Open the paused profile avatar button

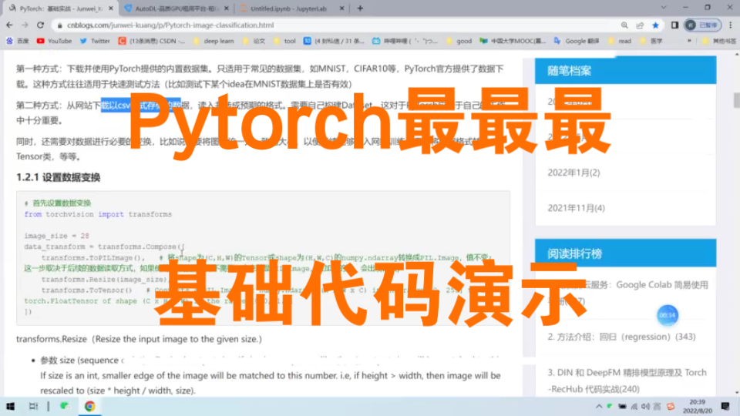click(x=702, y=25)
